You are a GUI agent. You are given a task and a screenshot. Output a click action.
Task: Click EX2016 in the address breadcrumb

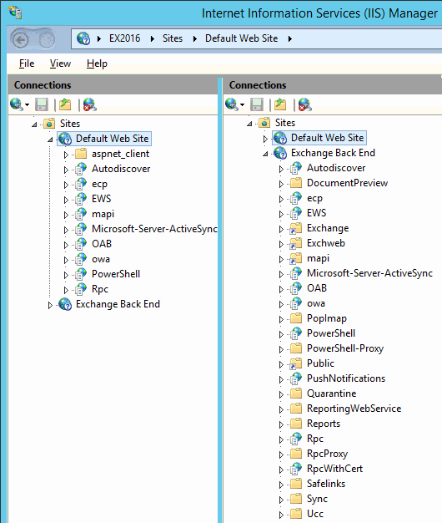pyautogui.click(x=125, y=38)
